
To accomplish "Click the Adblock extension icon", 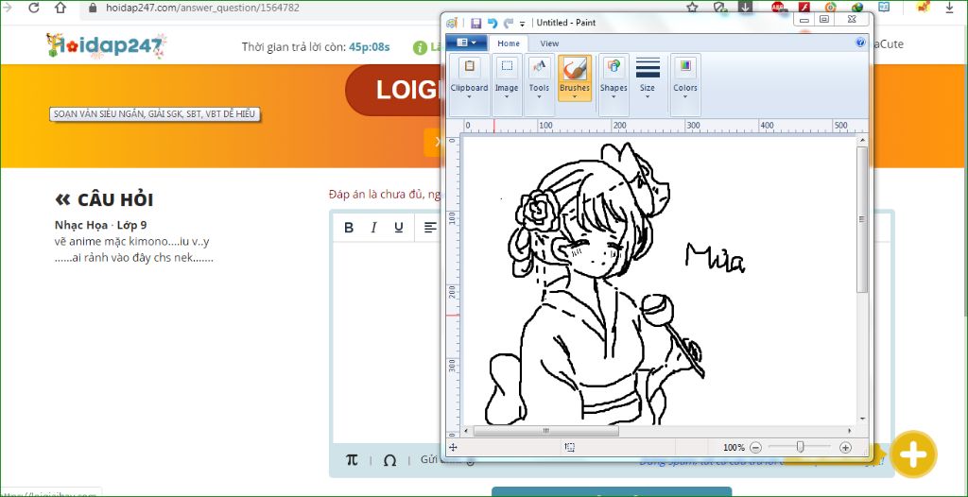I will (778, 8).
